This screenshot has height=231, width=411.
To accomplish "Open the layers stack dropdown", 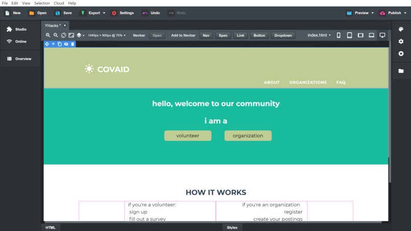I will [80, 35].
